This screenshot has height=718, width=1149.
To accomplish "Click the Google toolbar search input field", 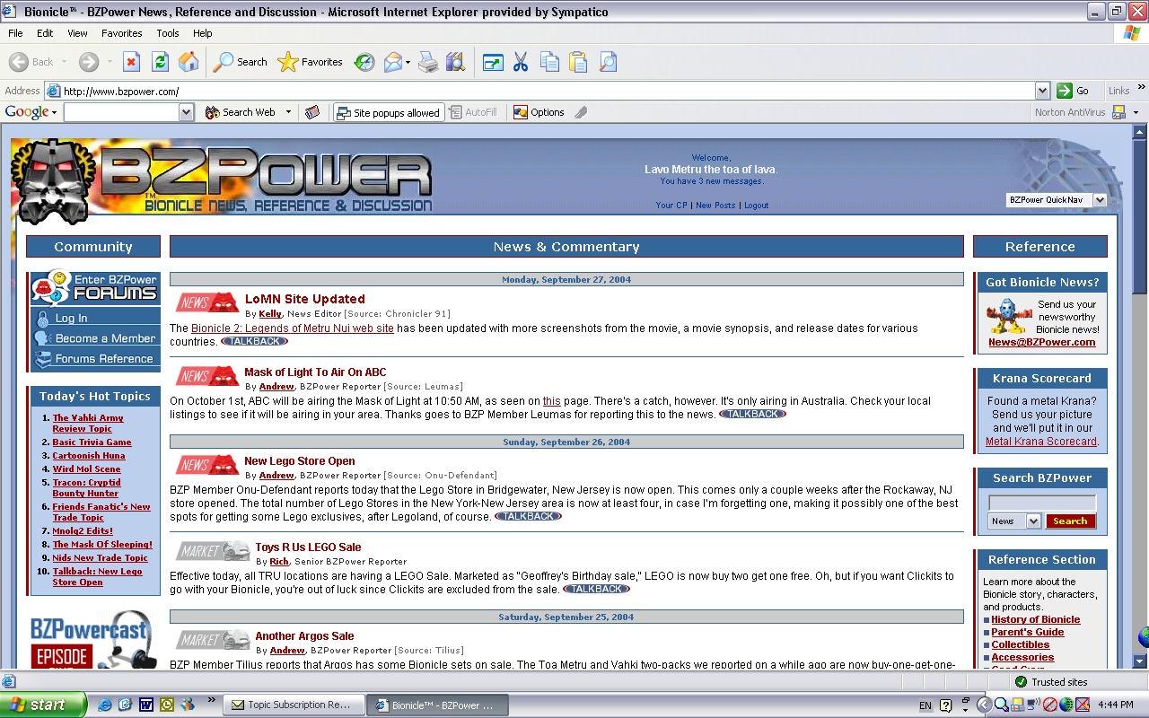I will [121, 112].
